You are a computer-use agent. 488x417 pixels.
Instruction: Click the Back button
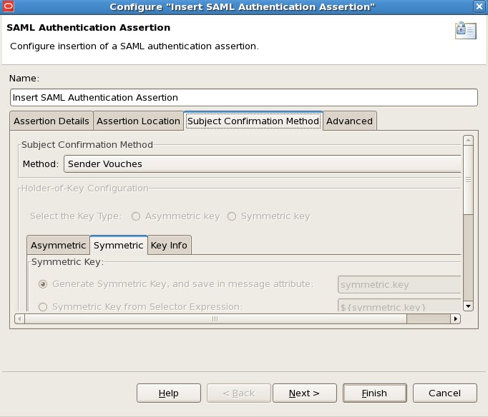coord(239,393)
